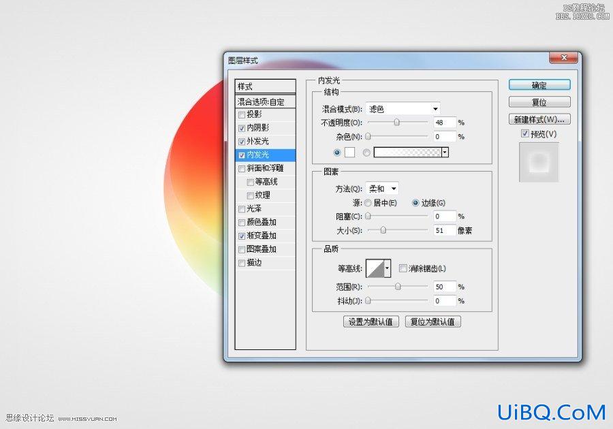Click the 杂色 value field

pos(445,137)
